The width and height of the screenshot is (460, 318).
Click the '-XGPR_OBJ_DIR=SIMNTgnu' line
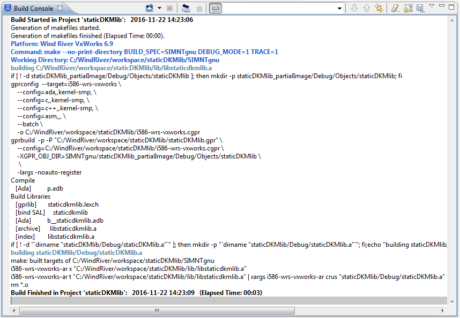(139, 156)
